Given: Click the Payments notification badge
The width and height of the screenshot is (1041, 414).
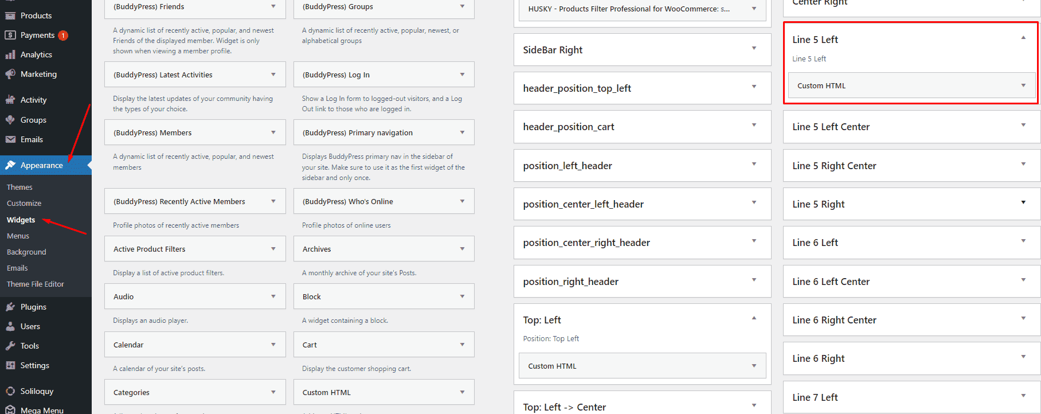Looking at the screenshot, I should click(x=63, y=36).
